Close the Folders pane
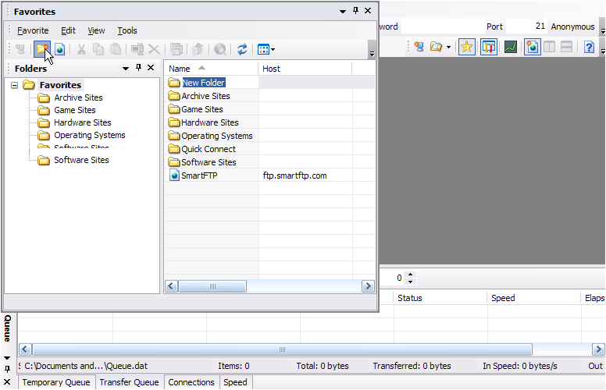The width and height of the screenshot is (606, 390). 151,68
